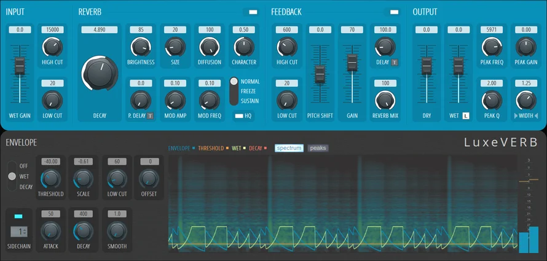
Task: Click the tempo sync T button next to Delay
Action: (x=395, y=62)
